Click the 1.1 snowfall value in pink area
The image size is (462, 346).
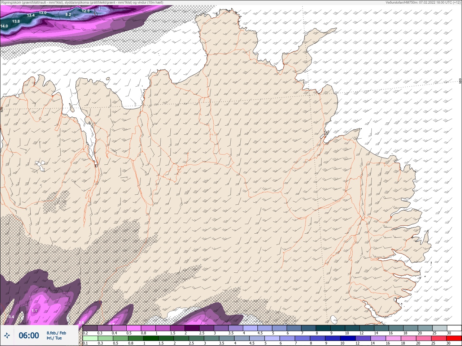(x=35, y=311)
